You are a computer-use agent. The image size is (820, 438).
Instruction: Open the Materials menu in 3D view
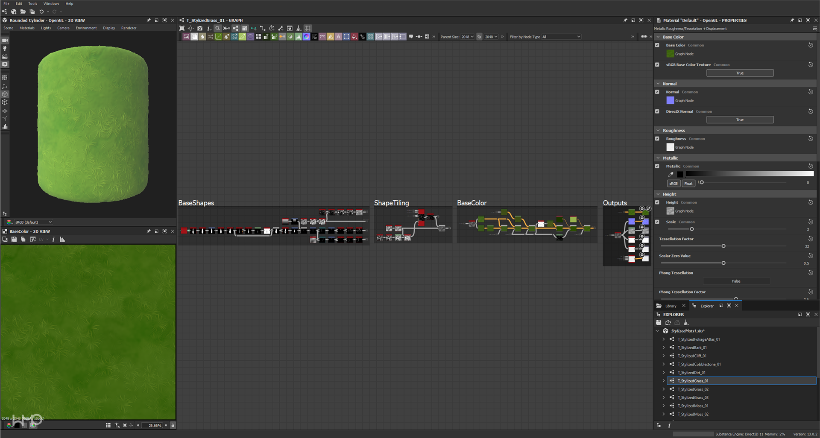coord(27,28)
